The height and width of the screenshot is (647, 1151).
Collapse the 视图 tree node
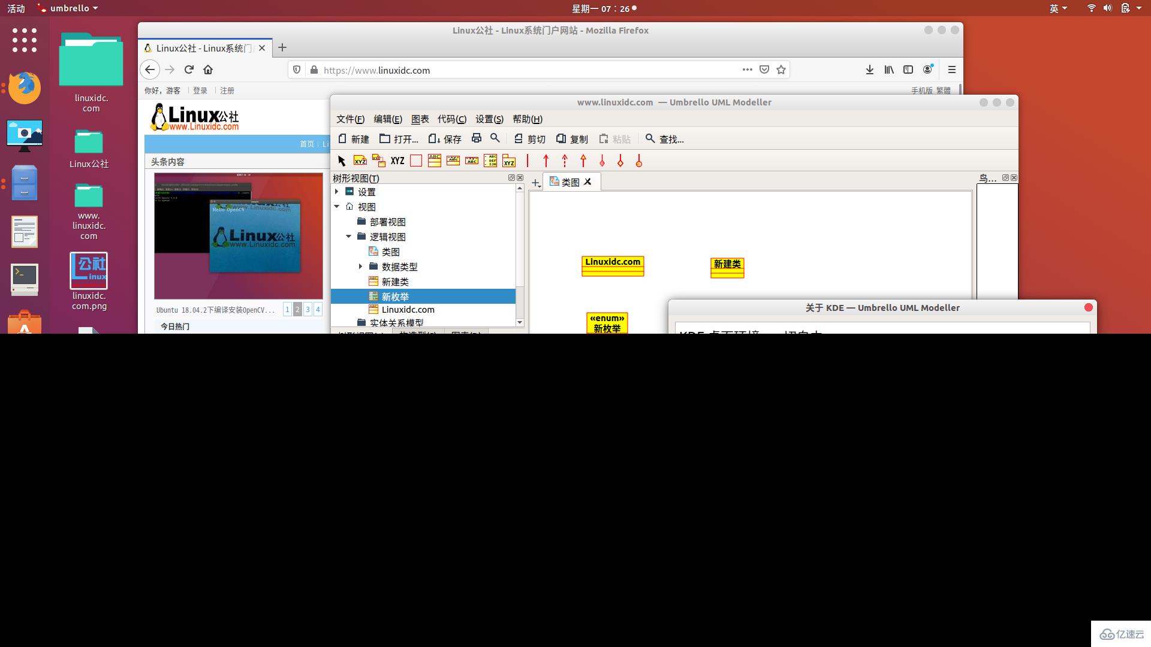point(337,207)
